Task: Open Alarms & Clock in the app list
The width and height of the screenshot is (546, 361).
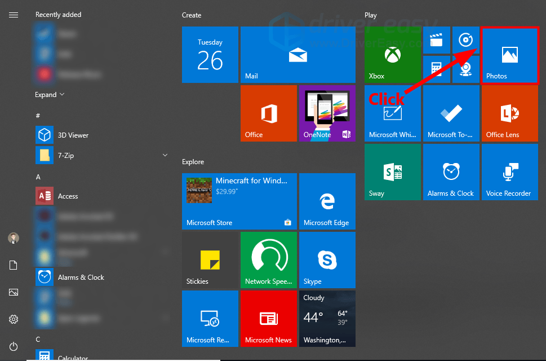Action: click(x=101, y=277)
